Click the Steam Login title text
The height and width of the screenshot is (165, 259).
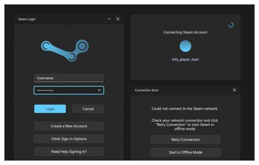point(27,19)
